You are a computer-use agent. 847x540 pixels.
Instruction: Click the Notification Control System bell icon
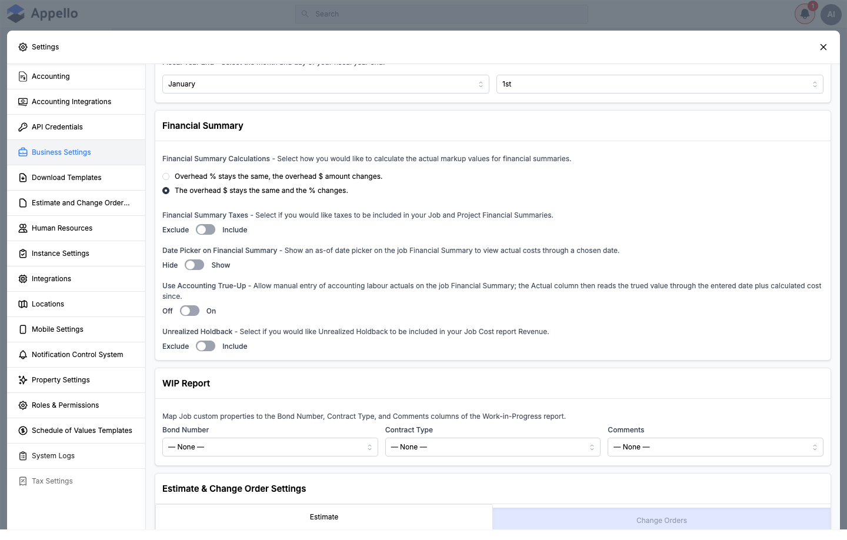(x=23, y=355)
